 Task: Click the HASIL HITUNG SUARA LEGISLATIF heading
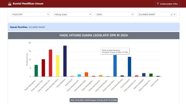coord(94,35)
